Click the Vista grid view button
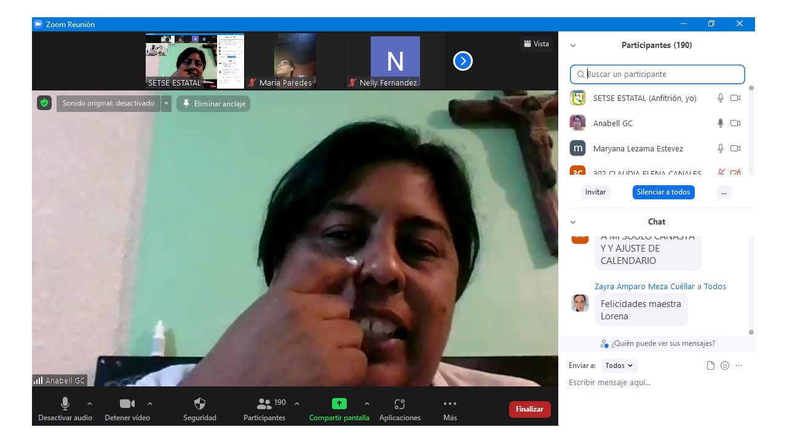The width and height of the screenshot is (787, 443). [536, 44]
